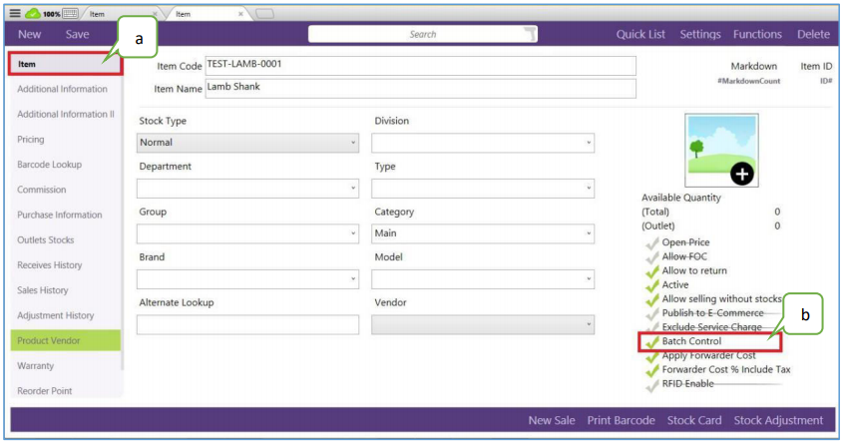Click the Alternate Lookup field

[x=247, y=325]
